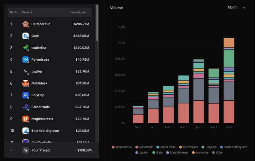Select the $100.00M Your Project value
The image size is (255, 161).
[85, 150]
